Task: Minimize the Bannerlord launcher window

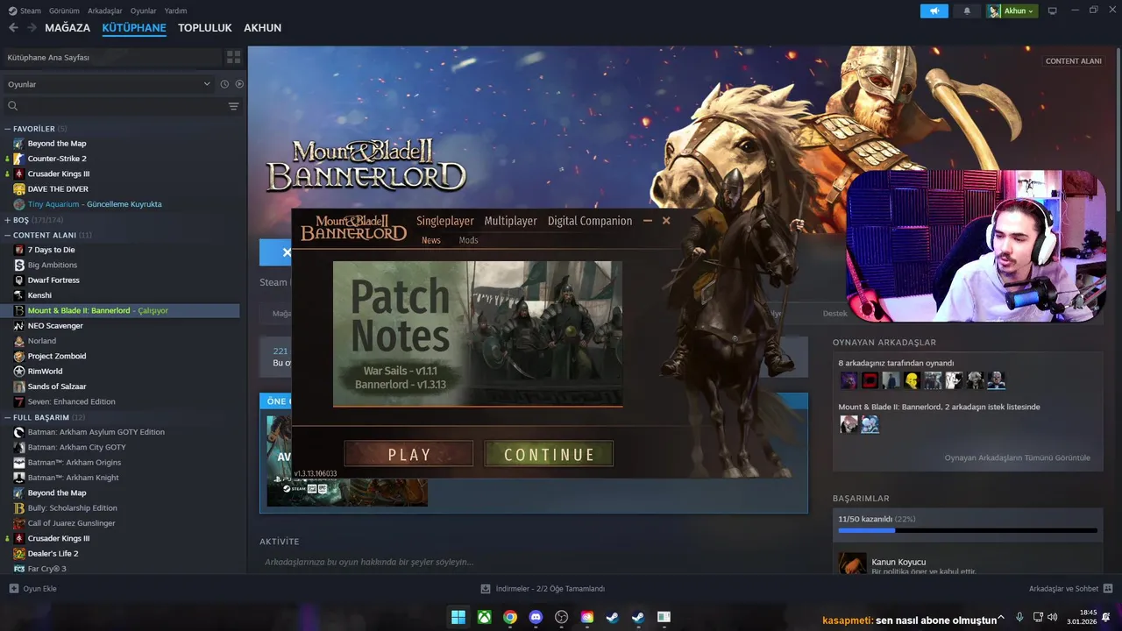Action: click(648, 221)
